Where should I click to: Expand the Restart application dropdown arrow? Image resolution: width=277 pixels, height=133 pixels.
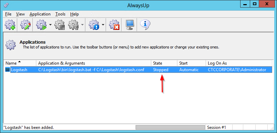82,25
